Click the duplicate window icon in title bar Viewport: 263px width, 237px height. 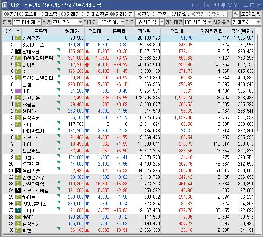[216, 5]
